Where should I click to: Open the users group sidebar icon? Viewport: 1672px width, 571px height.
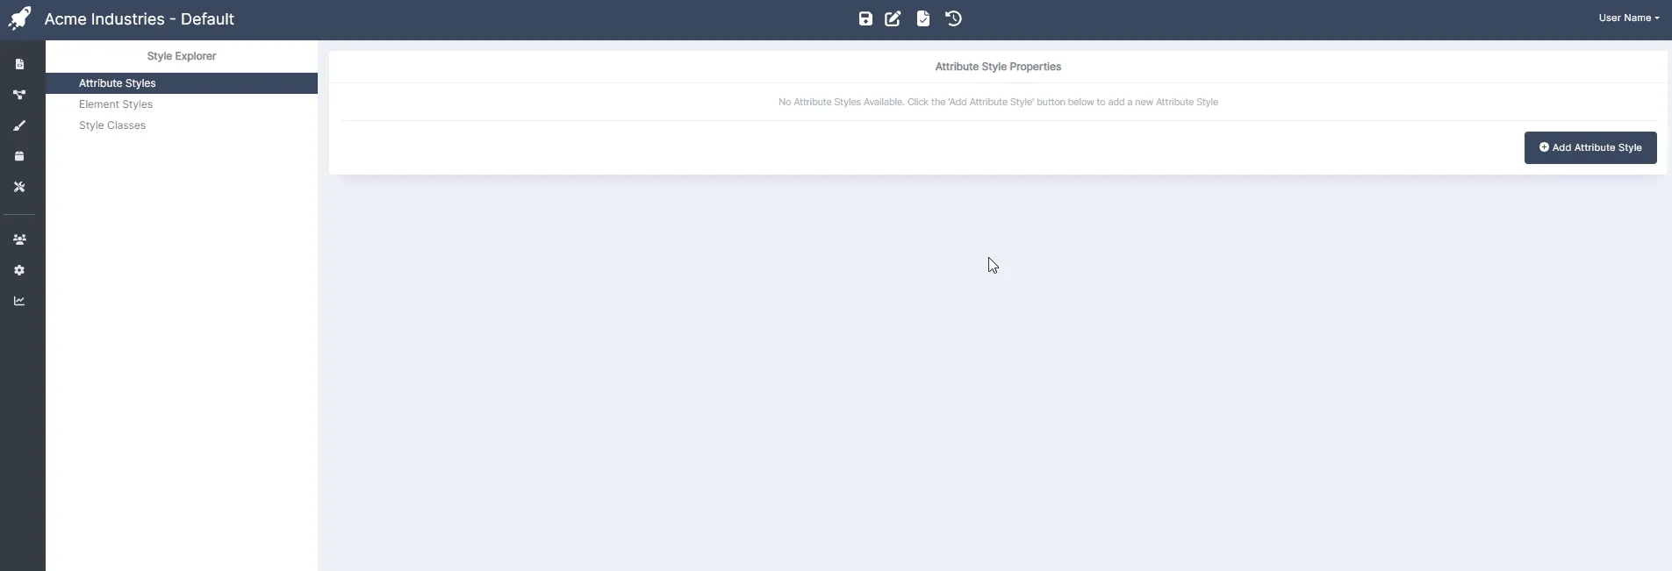(19, 239)
